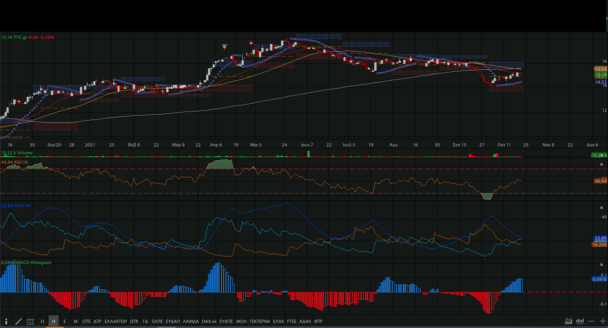Click the RSI(14) indicator label
This screenshot has width=608, height=328.
[16, 162]
